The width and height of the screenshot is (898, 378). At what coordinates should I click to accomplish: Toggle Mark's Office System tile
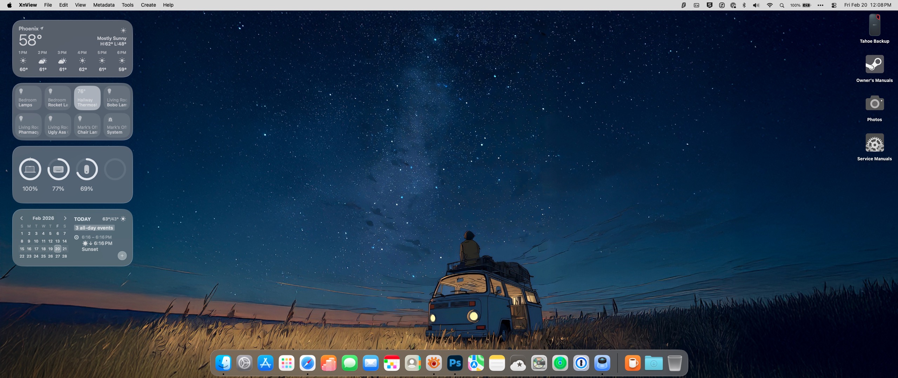pos(116,125)
